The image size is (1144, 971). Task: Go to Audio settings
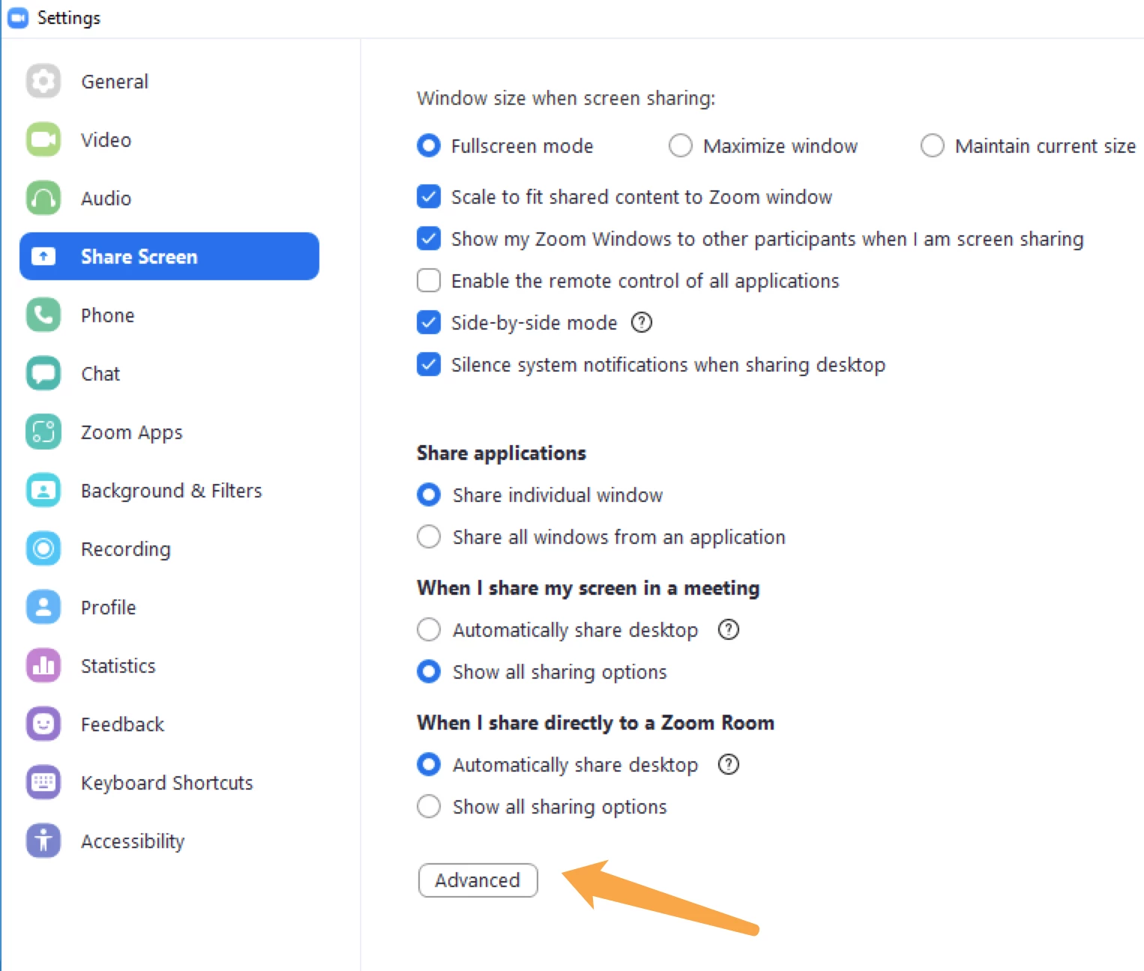[169, 198]
